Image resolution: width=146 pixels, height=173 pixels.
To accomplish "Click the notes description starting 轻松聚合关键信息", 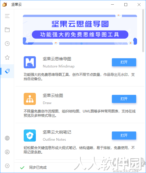I will coord(79,150).
